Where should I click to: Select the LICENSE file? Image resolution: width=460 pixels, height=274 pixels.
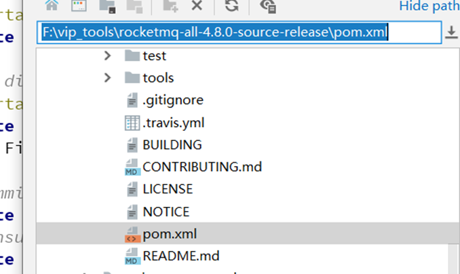167,189
